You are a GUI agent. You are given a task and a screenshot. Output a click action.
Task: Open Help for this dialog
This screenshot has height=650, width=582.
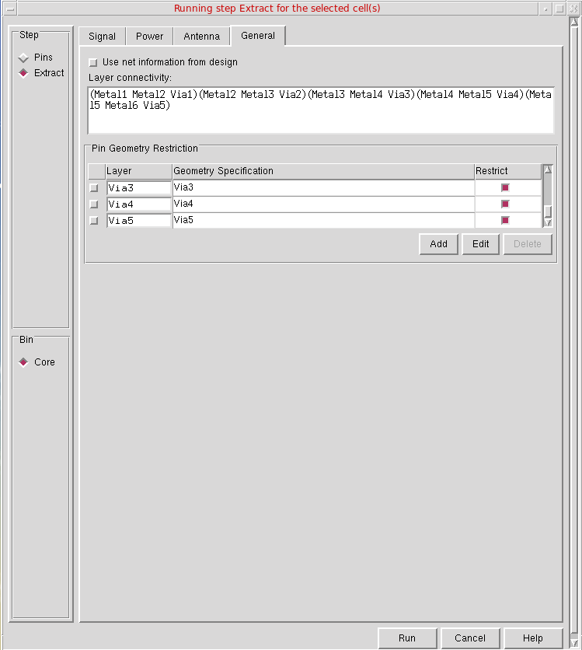click(x=533, y=638)
